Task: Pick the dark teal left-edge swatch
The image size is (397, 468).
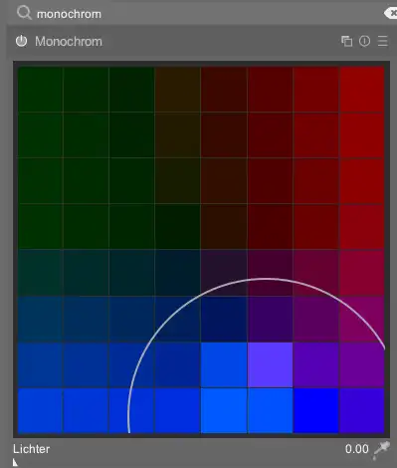Action: click(40, 273)
